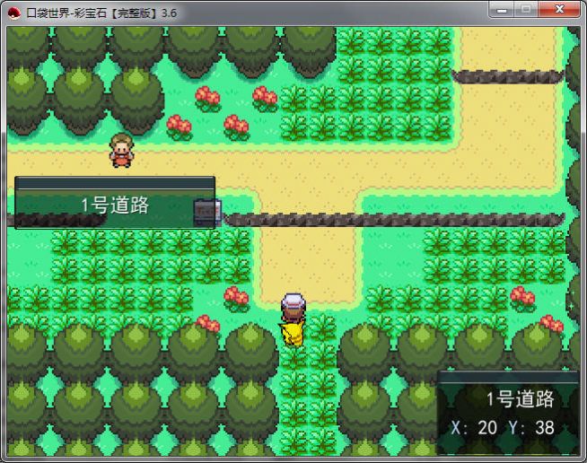Click the Y: 38 coordinate readout
Screen dimensions: 587x463
coord(532,428)
